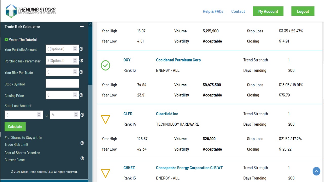Open the CHKEZ ticker link
The width and height of the screenshot is (324, 182).
pyautogui.click(x=129, y=168)
